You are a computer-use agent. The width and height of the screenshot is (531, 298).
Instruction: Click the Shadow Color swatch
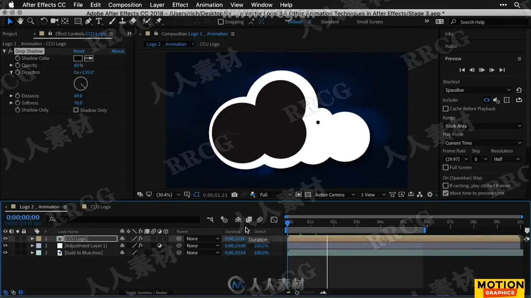click(78, 58)
